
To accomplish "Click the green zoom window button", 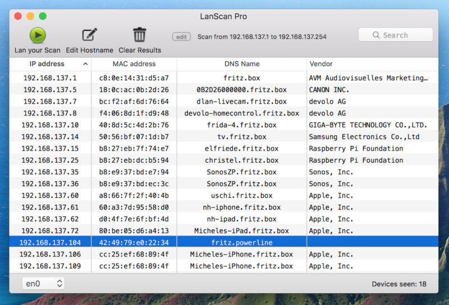I will [x=43, y=16].
